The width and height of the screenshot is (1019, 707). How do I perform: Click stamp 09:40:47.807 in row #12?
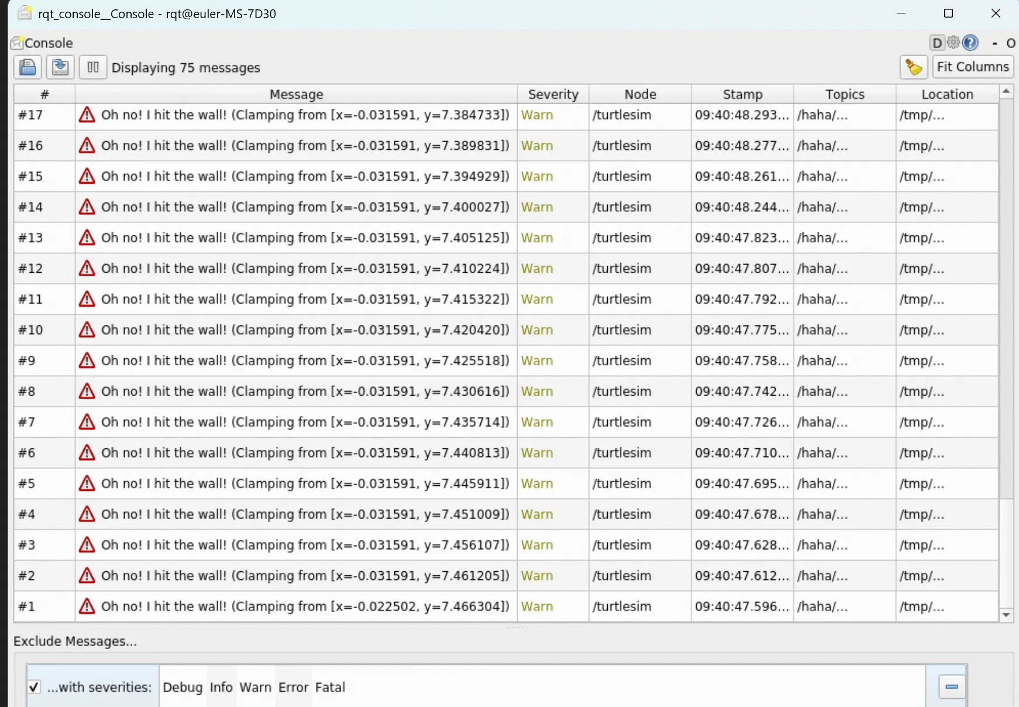tap(742, 268)
